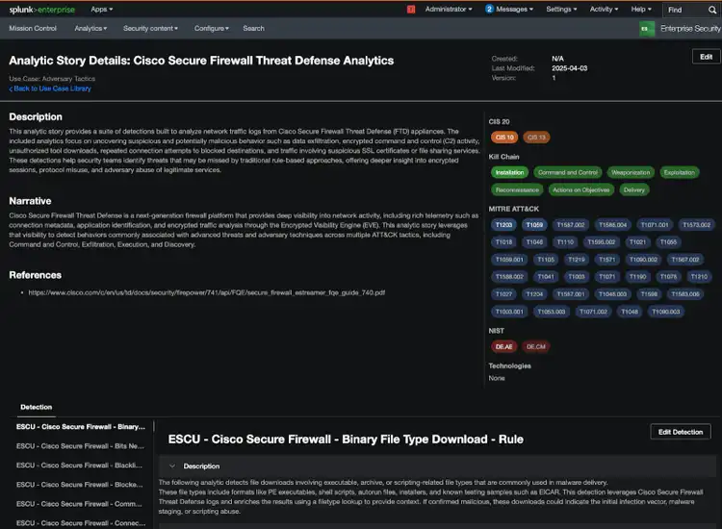The image size is (722, 529).
Task: Open the Search nav item
Action: click(x=253, y=29)
